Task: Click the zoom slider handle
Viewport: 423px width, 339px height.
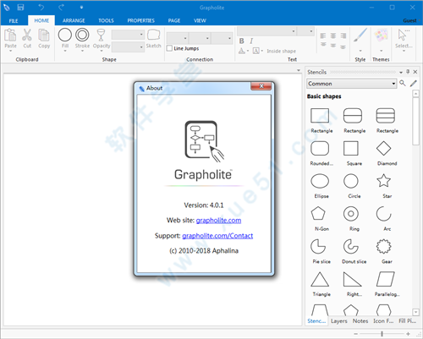Action: pyautogui.click(x=382, y=334)
